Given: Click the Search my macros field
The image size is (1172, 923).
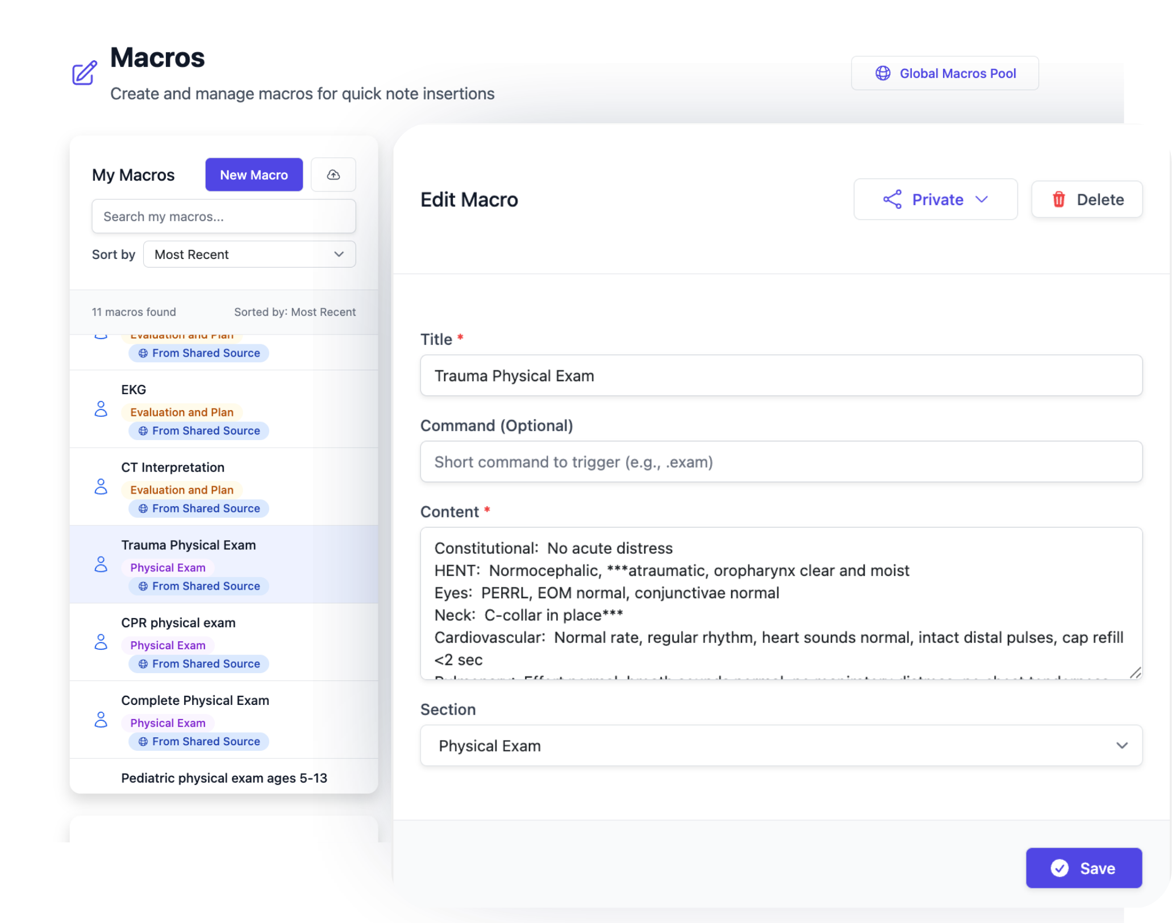Looking at the screenshot, I should (223, 216).
